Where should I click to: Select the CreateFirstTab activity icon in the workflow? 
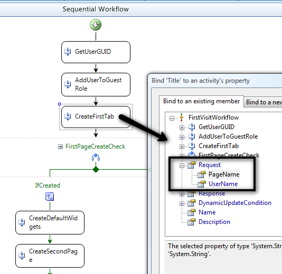pos(68,116)
